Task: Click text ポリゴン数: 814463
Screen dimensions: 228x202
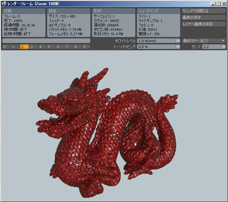Action: click(x=108, y=30)
